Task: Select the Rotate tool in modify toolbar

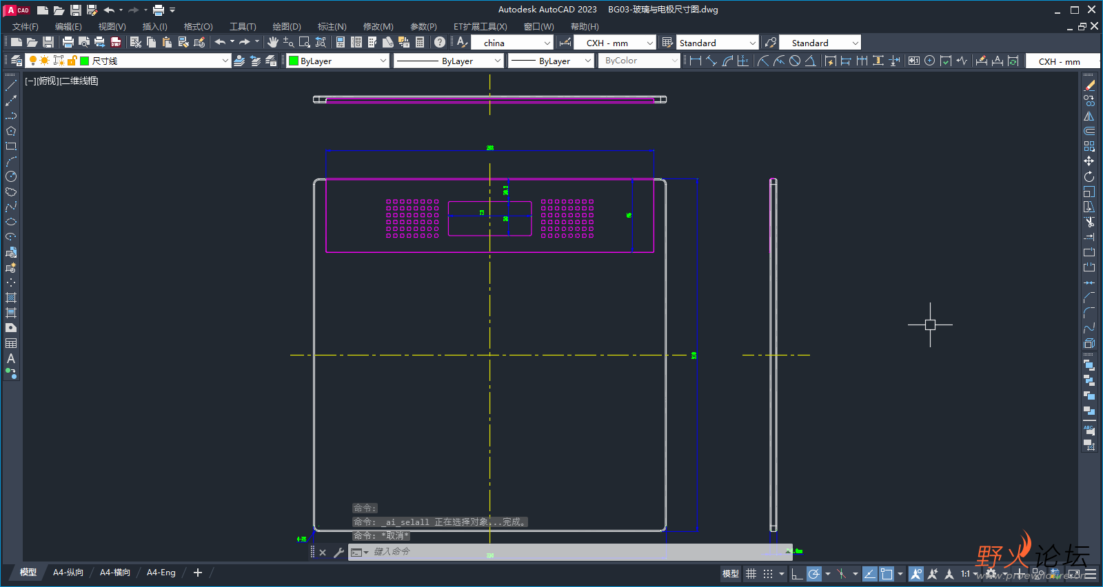Action: tap(1089, 176)
